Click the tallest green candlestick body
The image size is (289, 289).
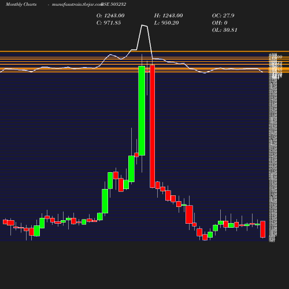[142, 110]
